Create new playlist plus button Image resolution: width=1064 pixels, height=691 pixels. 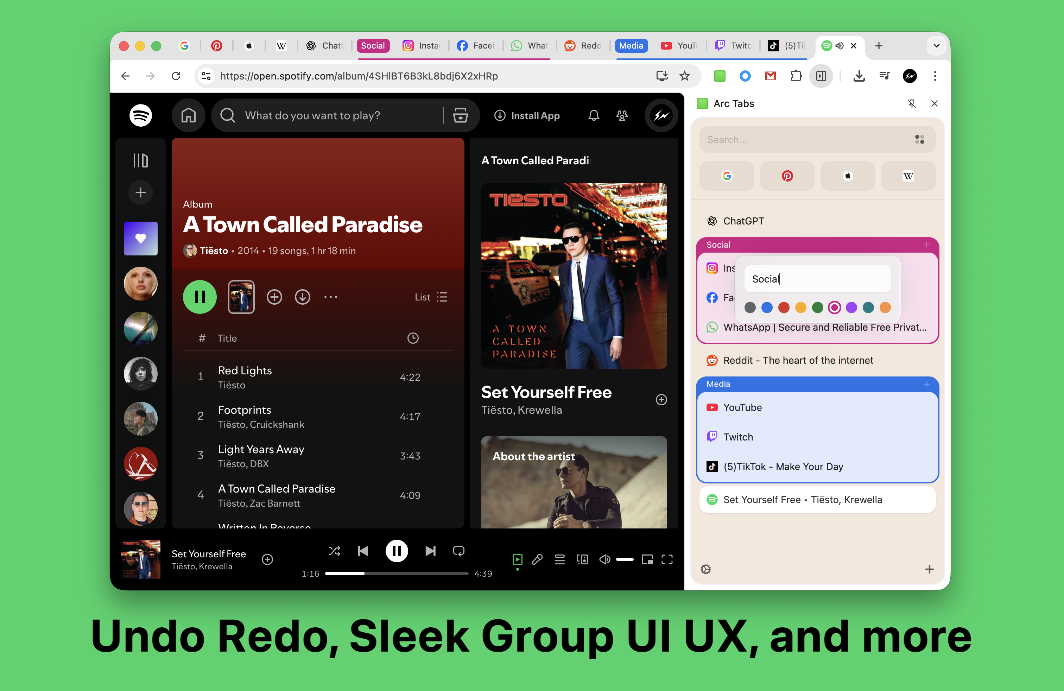[x=140, y=193]
